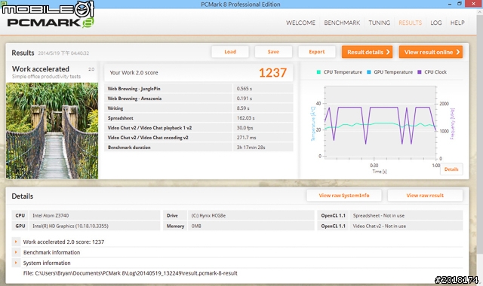Click the GPU Temperature legend swatch

(x=369, y=72)
